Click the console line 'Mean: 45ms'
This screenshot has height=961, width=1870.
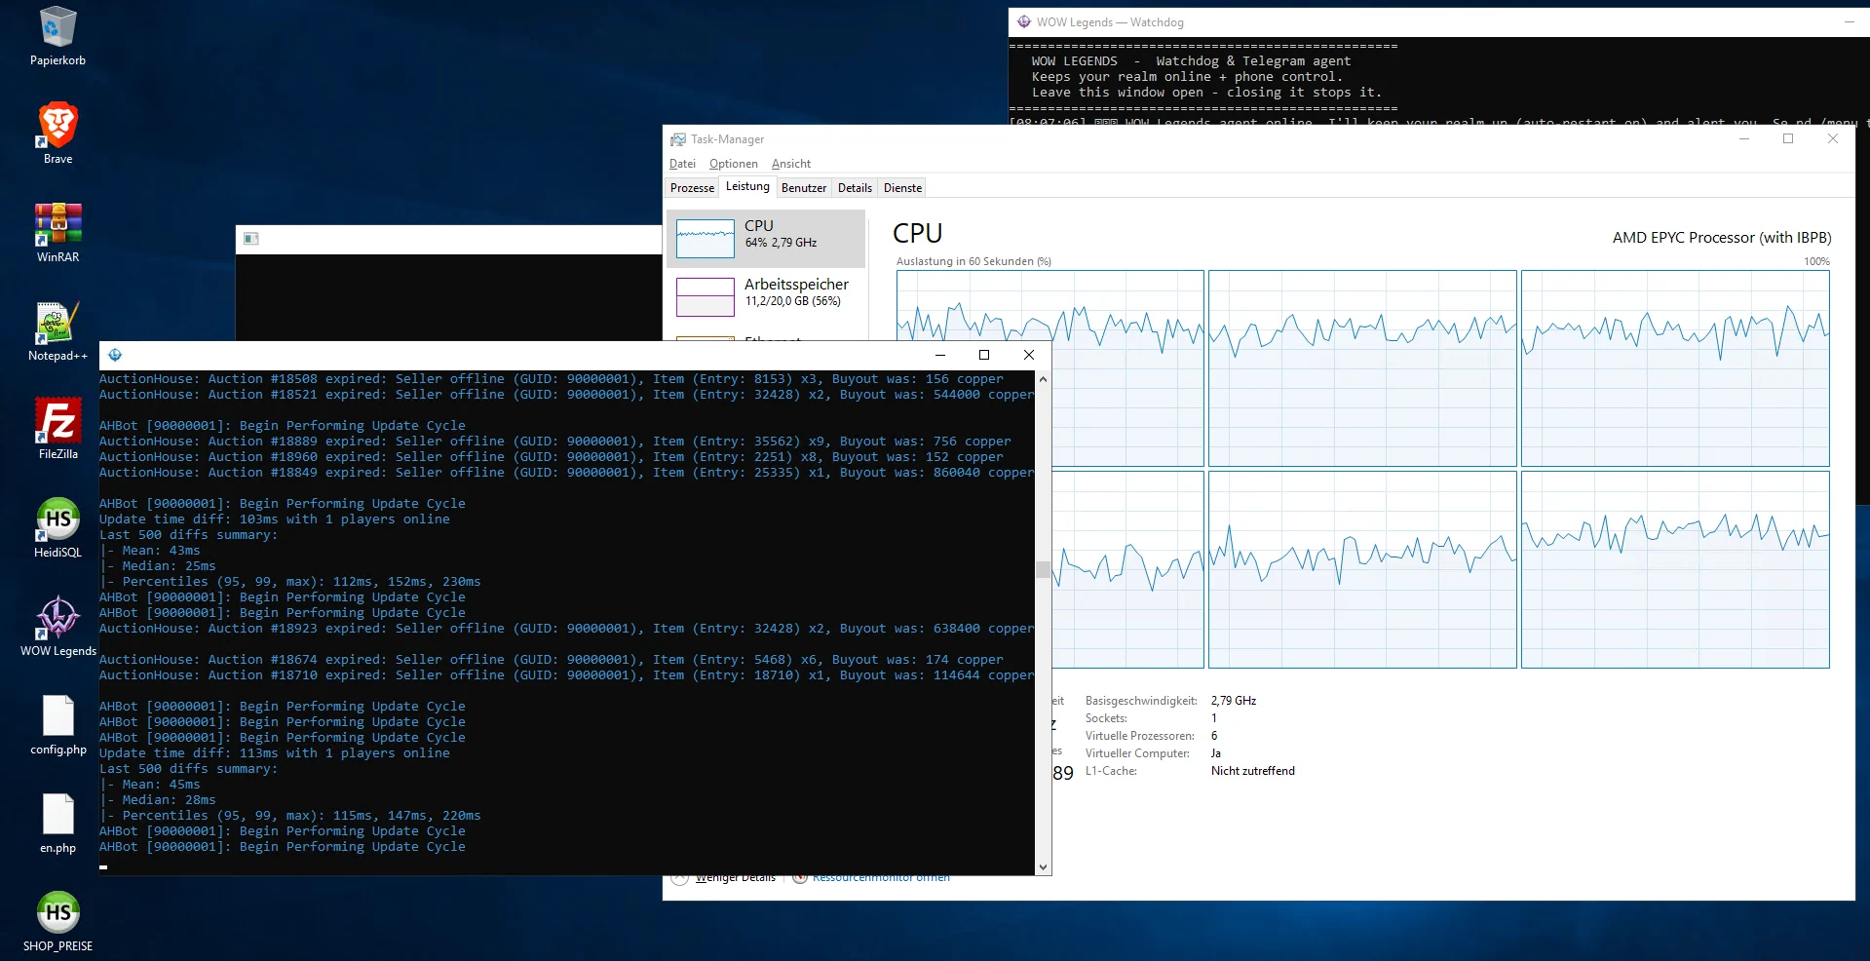pos(161,785)
